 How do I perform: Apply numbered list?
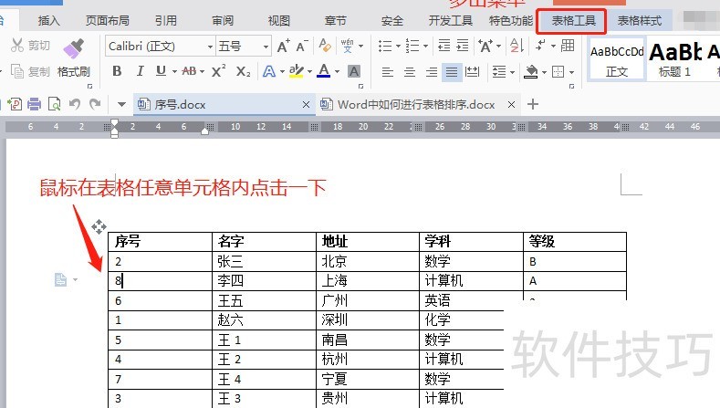(x=412, y=46)
